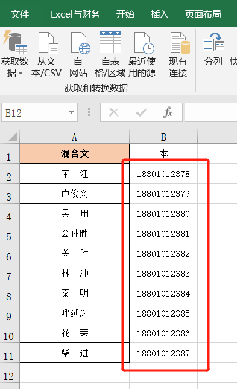
Task: Switch to the 开始 (Home) tab
Action: [x=125, y=14]
